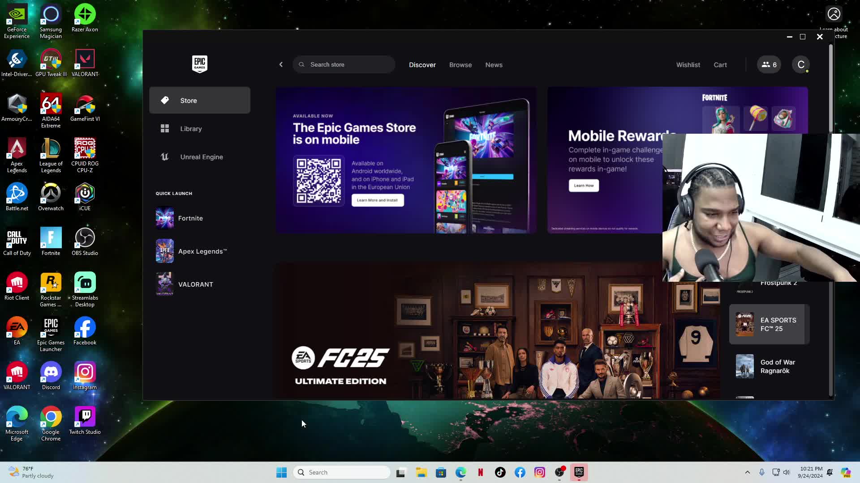
Task: Show hidden system tray icons
Action: click(x=747, y=472)
